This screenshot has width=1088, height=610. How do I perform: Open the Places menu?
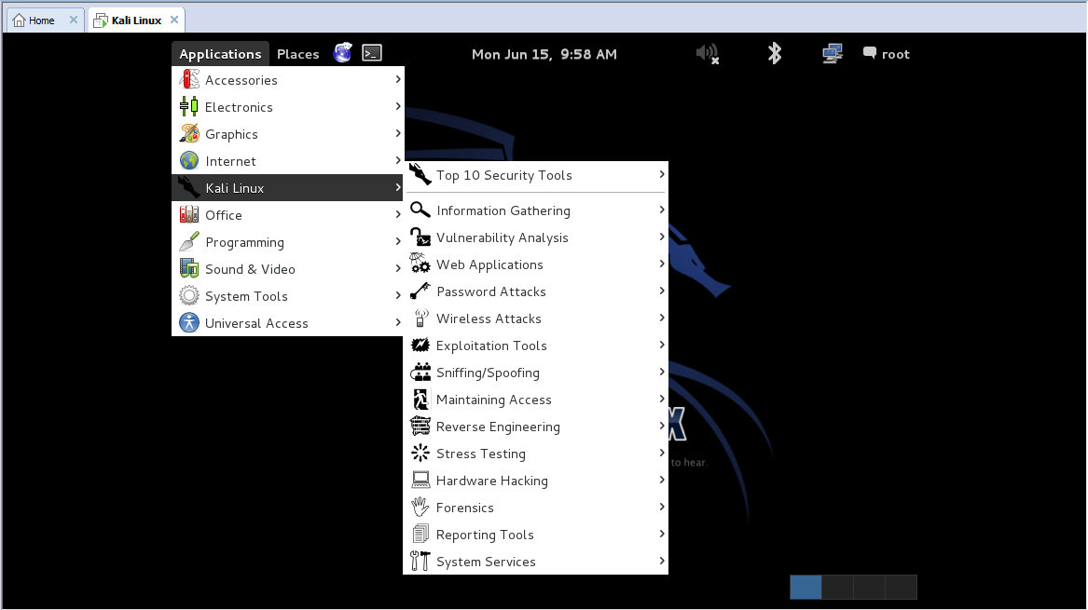click(x=297, y=53)
